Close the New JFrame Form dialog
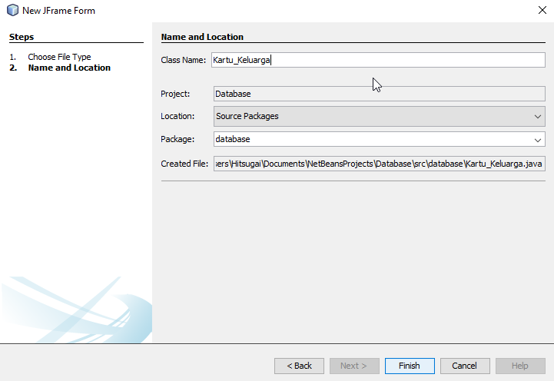The width and height of the screenshot is (554, 381). pyautogui.click(x=542, y=10)
